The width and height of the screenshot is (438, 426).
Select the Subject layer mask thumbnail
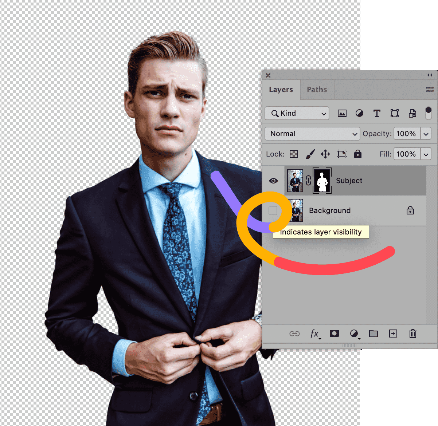(x=322, y=181)
